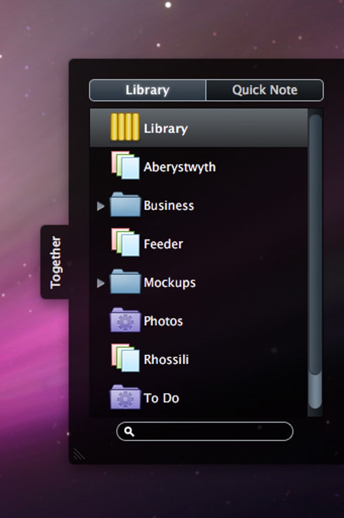
Task: Click the Rhossili group stacked-pages icon
Action: tap(125, 358)
